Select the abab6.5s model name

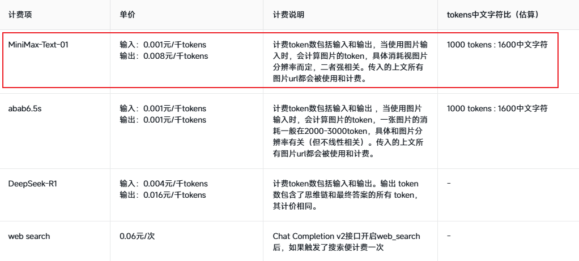click(x=25, y=108)
